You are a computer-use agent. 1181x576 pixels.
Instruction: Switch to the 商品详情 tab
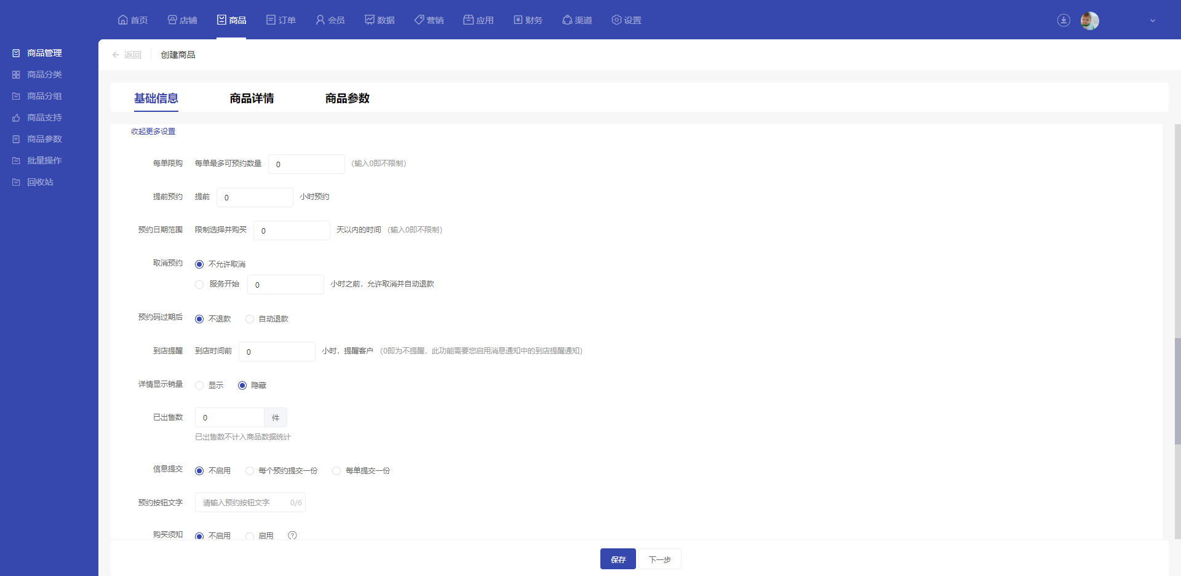coord(252,98)
